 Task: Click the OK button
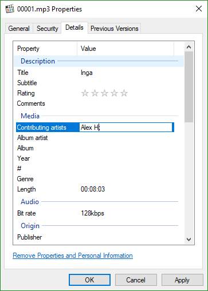89,280
